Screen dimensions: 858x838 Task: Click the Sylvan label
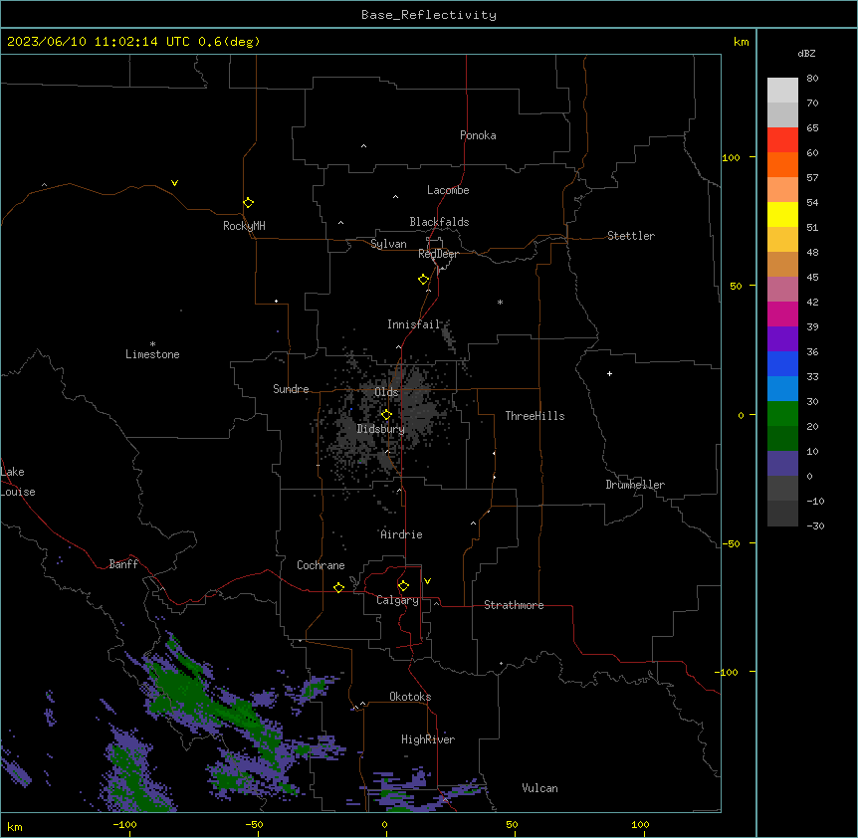[388, 244]
